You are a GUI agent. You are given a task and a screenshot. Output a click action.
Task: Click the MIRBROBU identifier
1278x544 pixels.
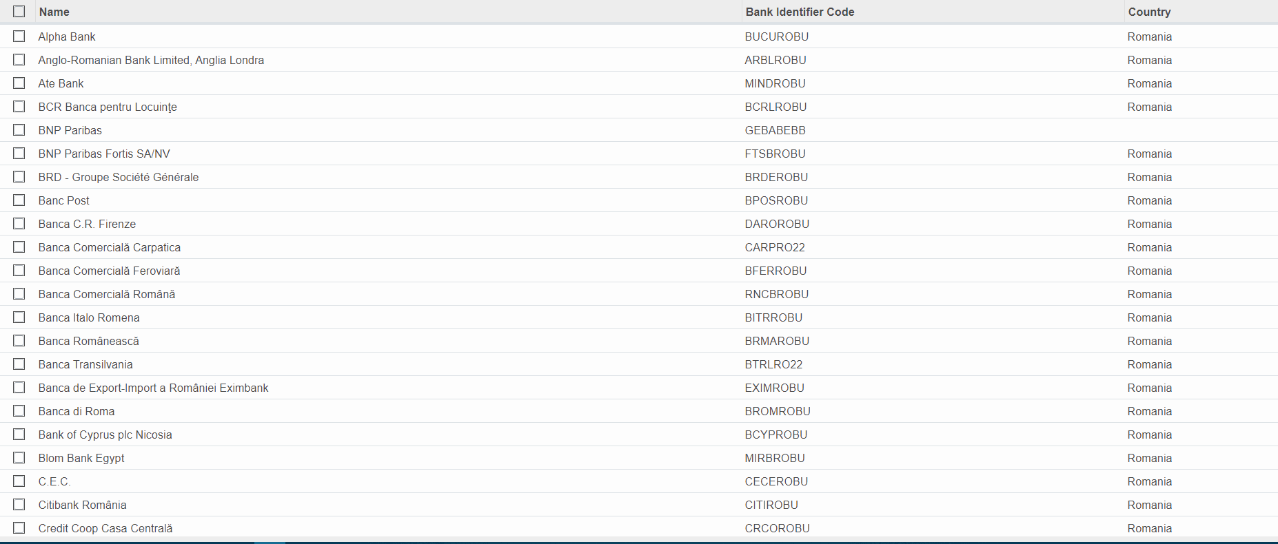click(x=775, y=458)
